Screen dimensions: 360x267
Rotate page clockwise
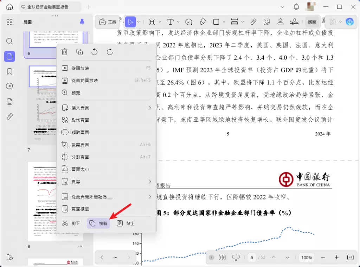(x=110, y=52)
